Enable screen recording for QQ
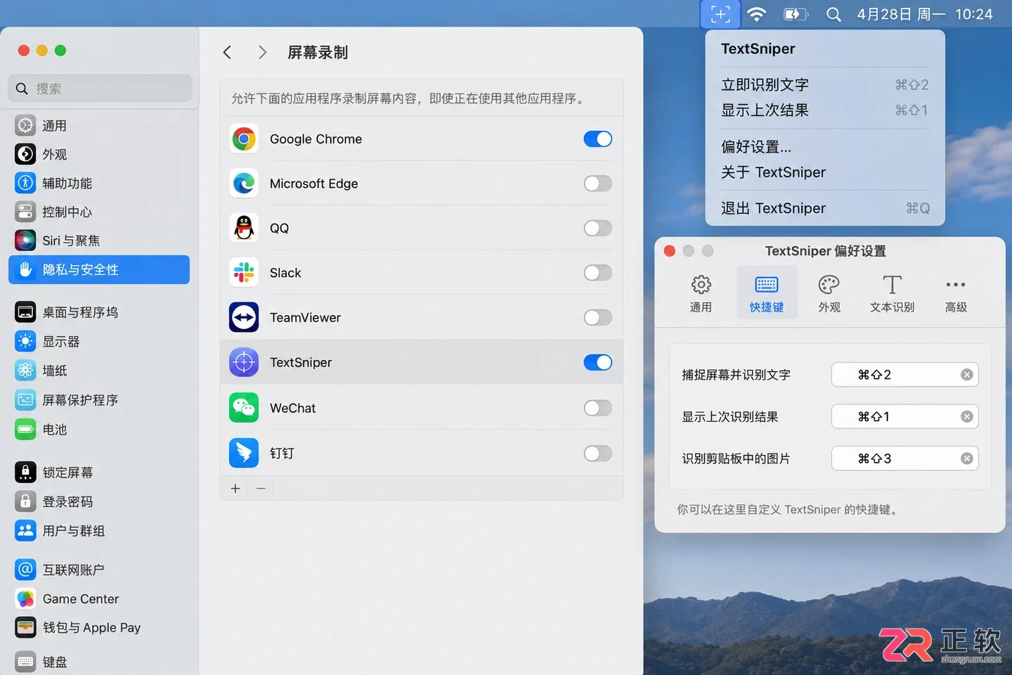 pyautogui.click(x=598, y=229)
